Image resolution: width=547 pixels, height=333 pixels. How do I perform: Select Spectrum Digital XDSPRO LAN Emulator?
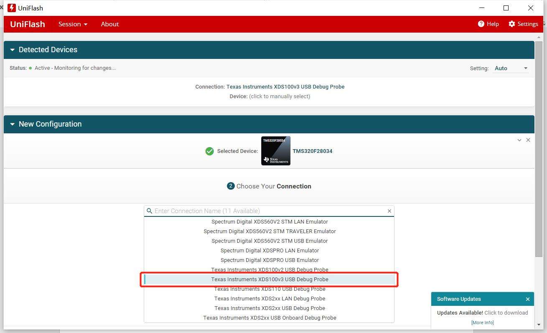pos(270,251)
